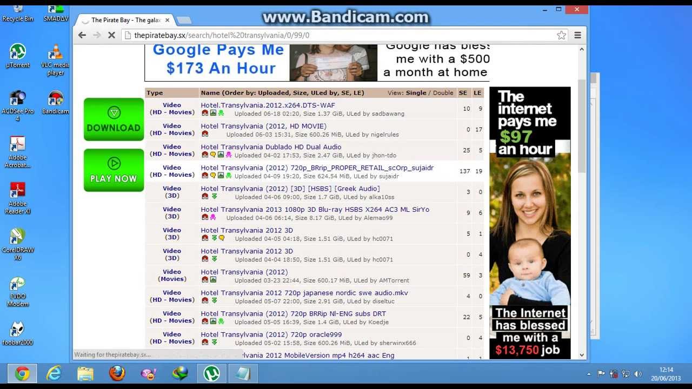
Task: Open the Chrome menu hamburger icon
Action: 577,35
